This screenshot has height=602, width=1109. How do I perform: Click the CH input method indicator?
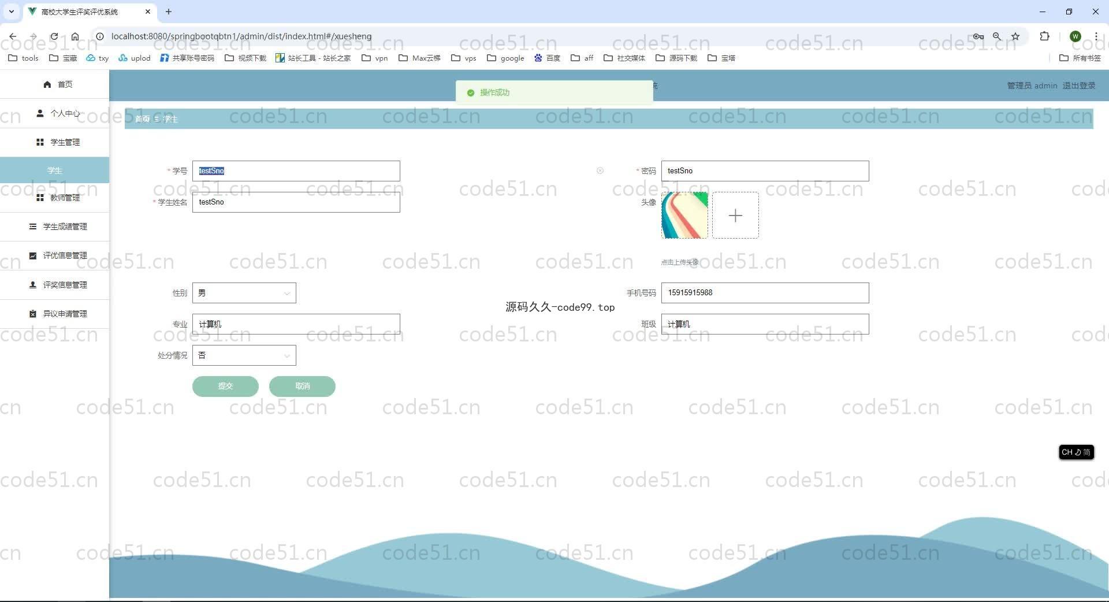[x=1076, y=452]
